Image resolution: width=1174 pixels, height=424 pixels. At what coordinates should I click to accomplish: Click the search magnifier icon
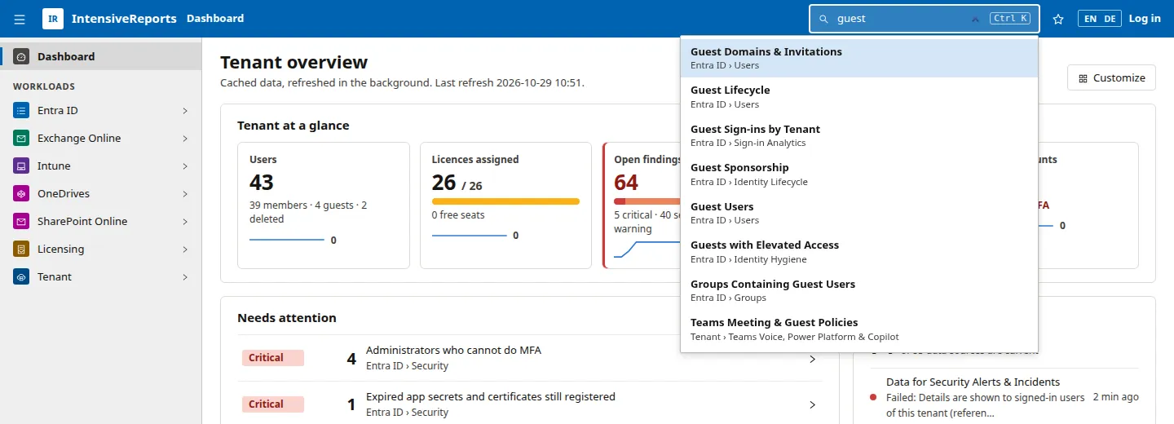(x=823, y=19)
